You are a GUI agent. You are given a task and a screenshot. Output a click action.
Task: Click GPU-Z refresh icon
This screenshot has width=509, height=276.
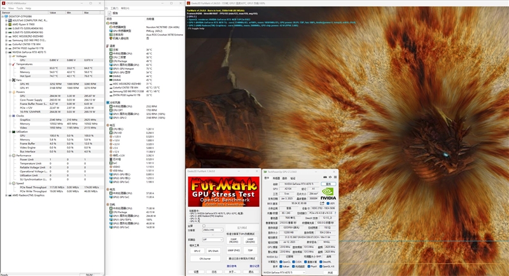pos(330,177)
